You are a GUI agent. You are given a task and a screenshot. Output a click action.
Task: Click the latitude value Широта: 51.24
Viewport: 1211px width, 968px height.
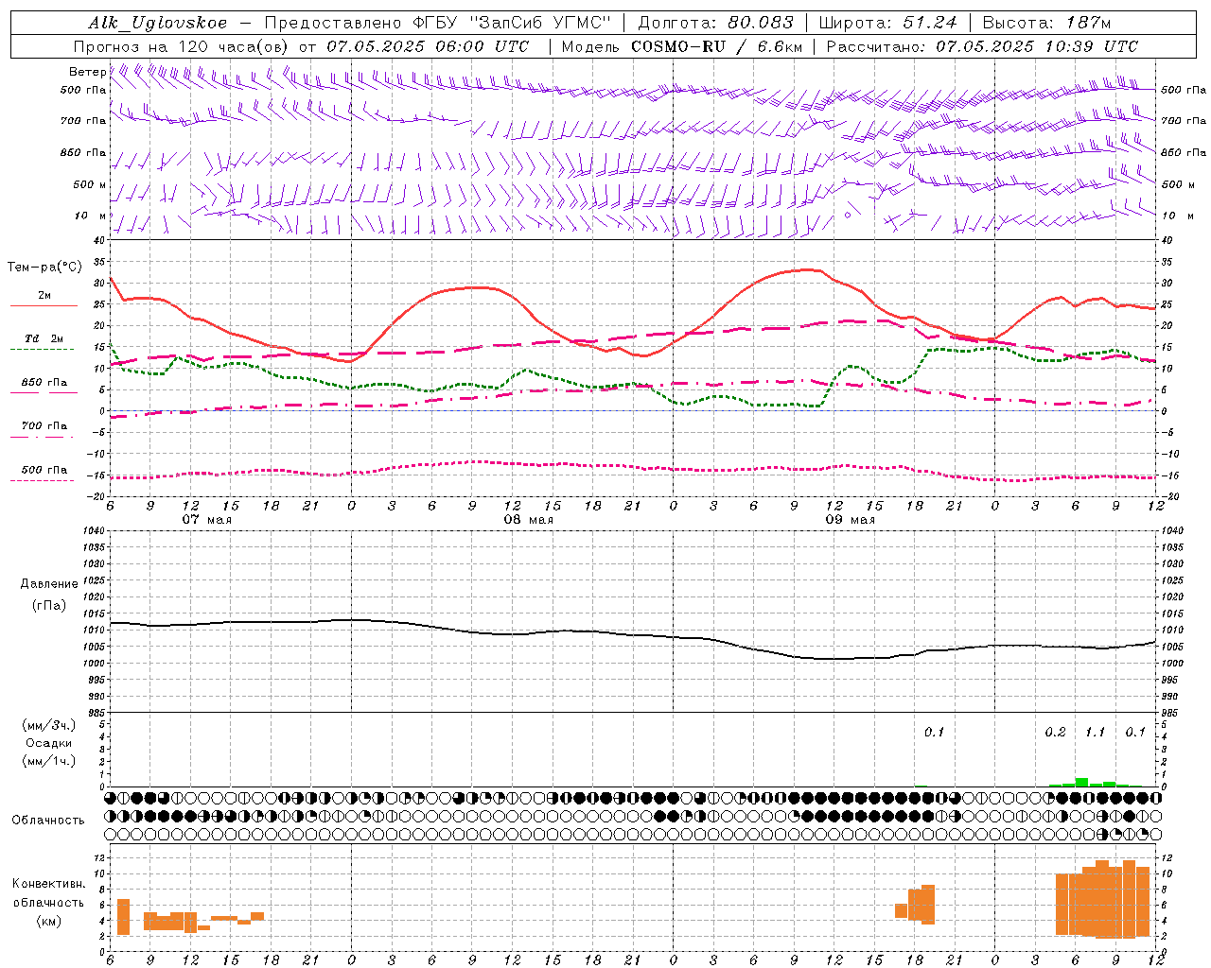(x=887, y=23)
